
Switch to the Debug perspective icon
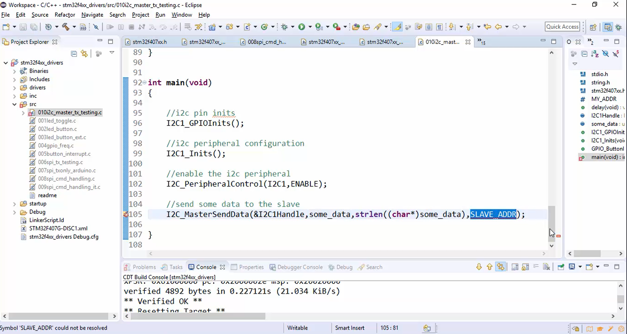click(x=619, y=27)
